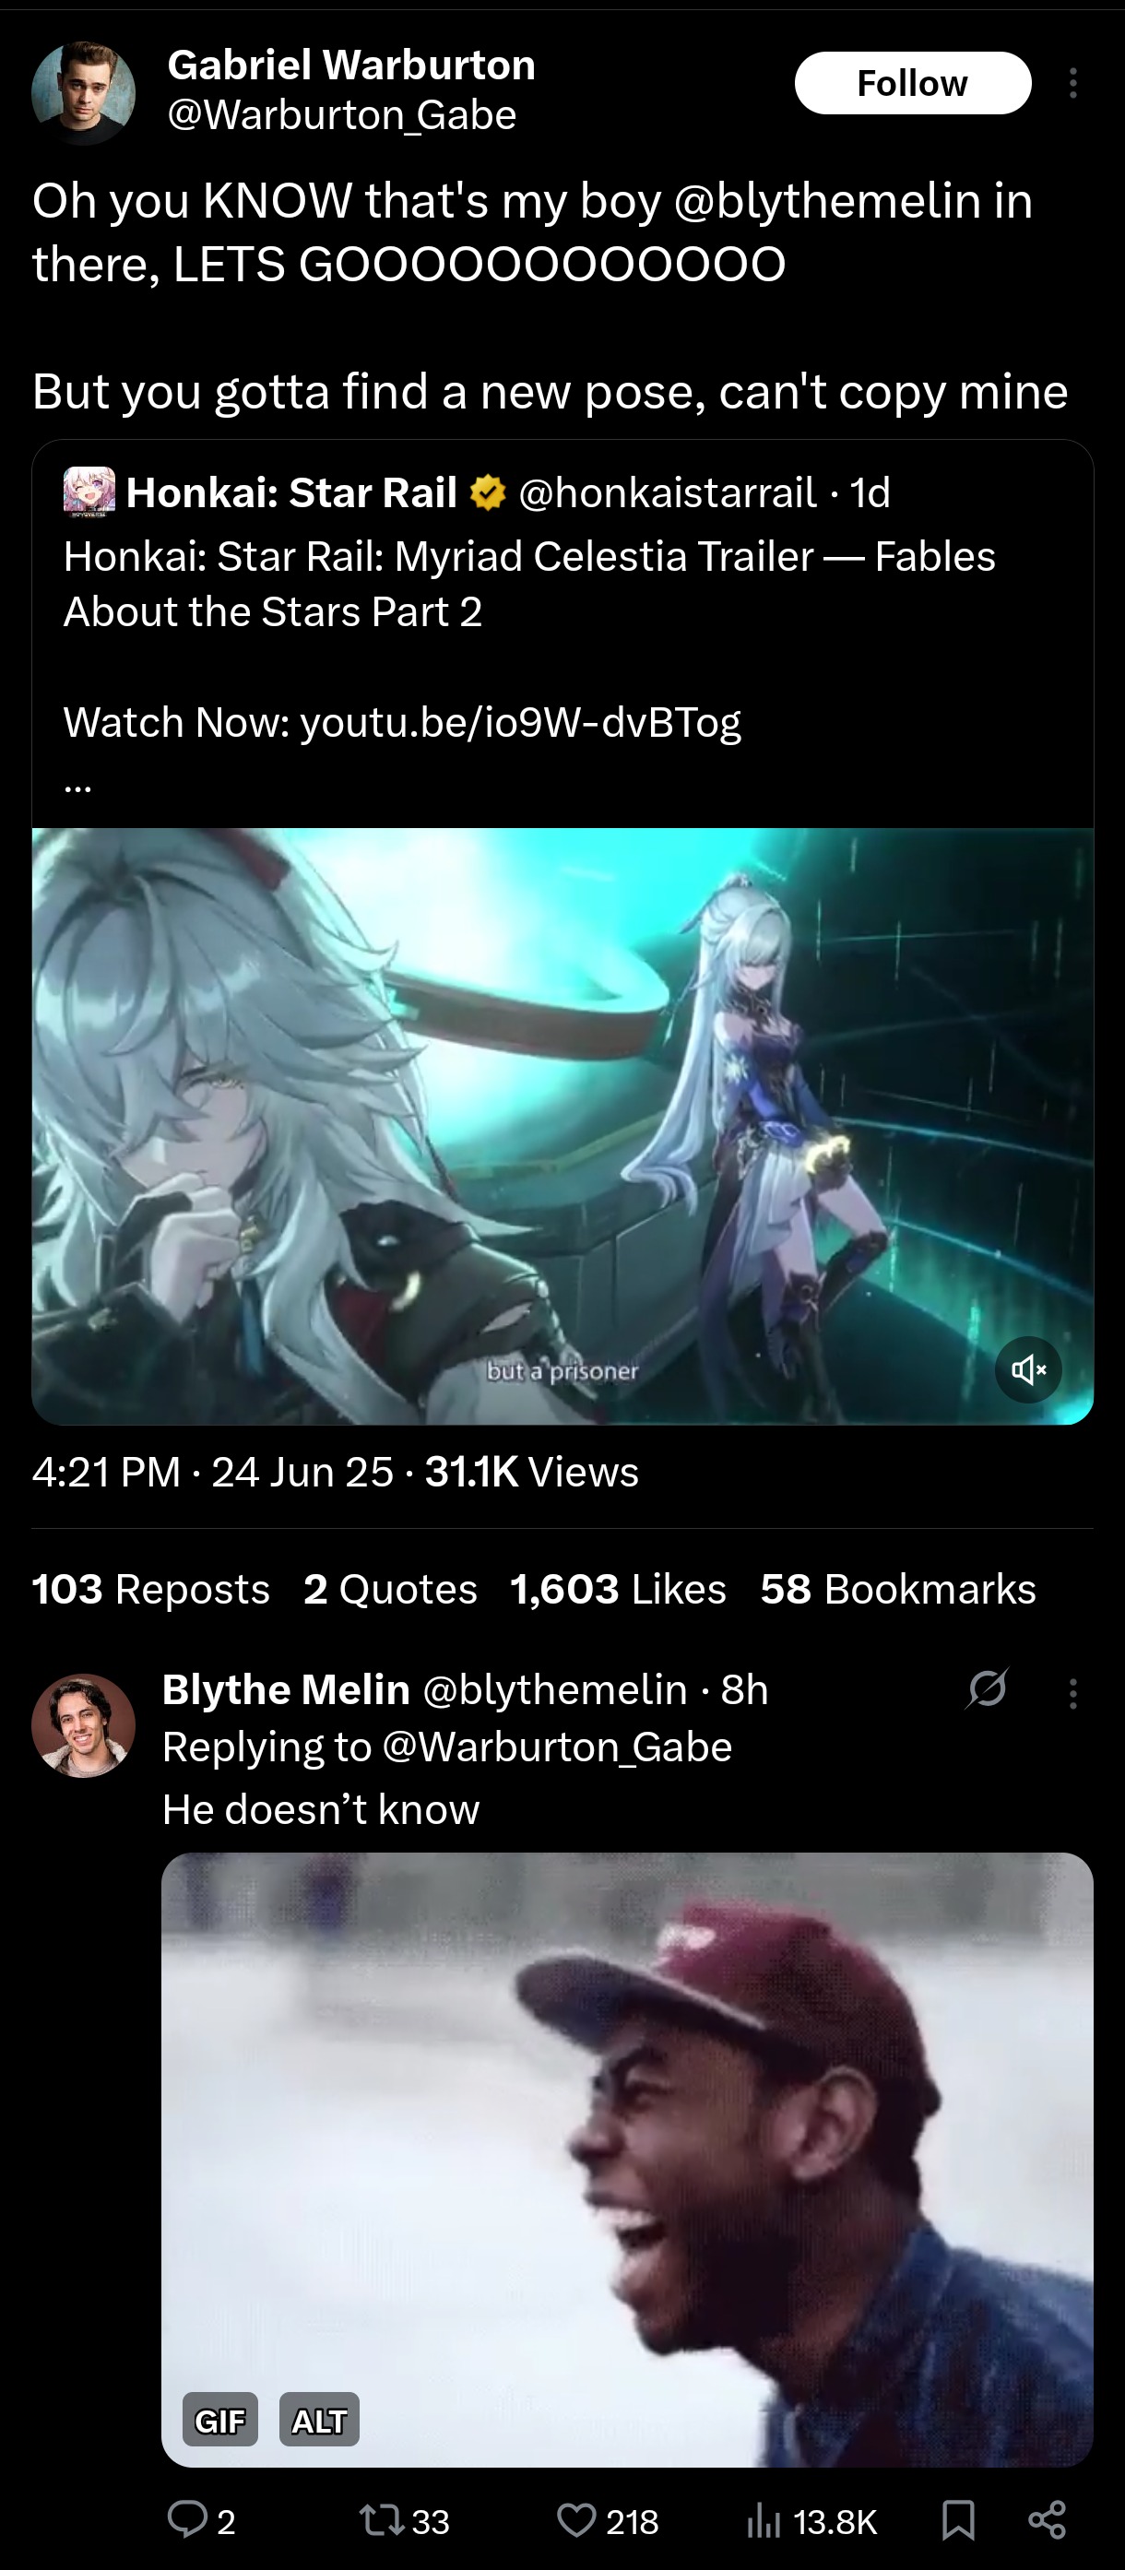Screen dimensions: 1125x2570
Task: Open the Grok slashed-circle icon on the reply
Action: tap(988, 1689)
